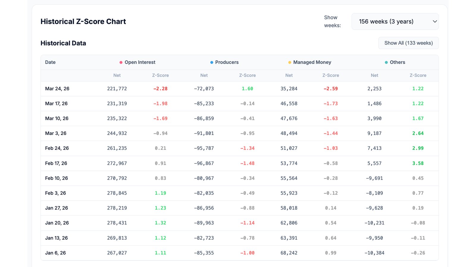Click Others Z-Score value 3.58
The image size is (476, 267).
pos(418,163)
